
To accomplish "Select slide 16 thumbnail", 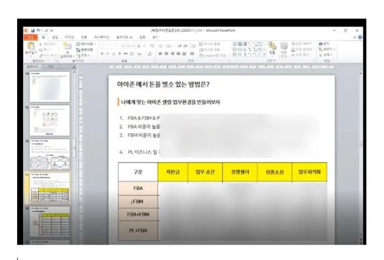I will point(49,154).
